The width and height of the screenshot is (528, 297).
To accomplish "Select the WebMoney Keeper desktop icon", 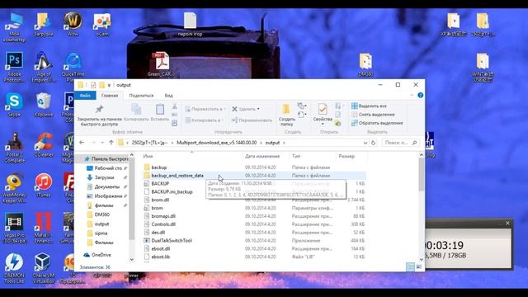I will coord(14,188).
